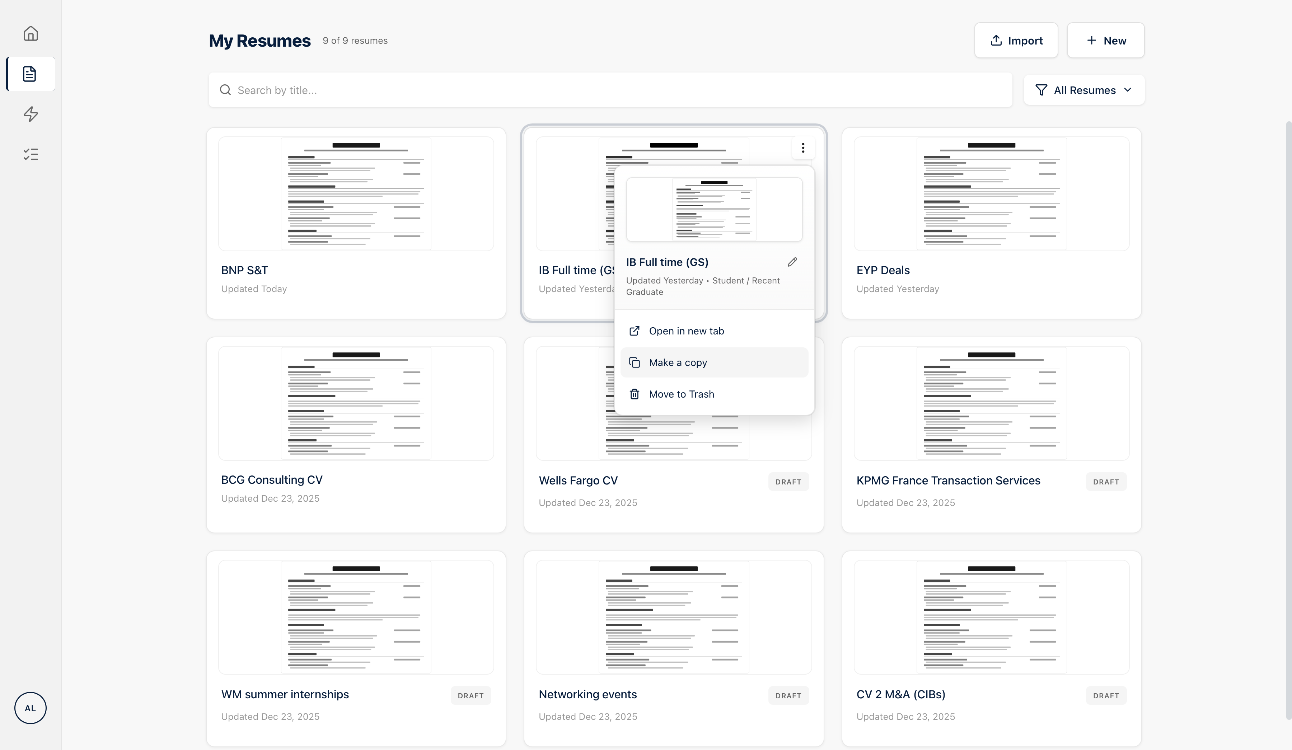Open the AL user avatar
Viewport: 1292px width, 750px height.
(x=30, y=708)
